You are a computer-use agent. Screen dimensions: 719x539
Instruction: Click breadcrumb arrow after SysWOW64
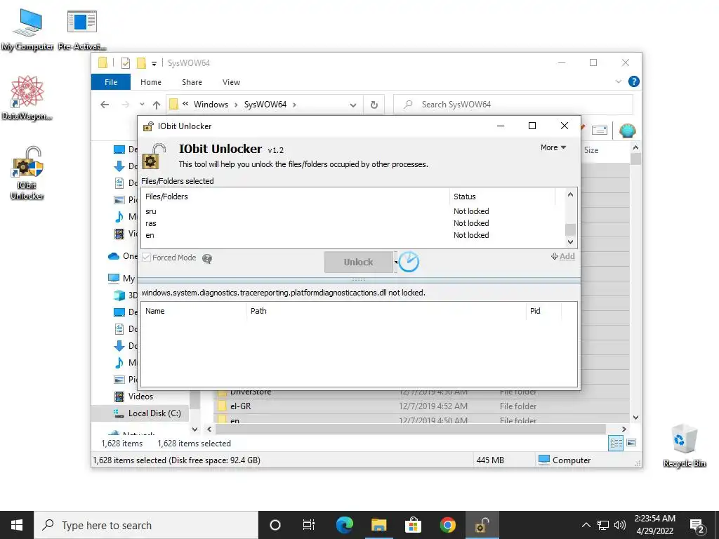pos(294,105)
